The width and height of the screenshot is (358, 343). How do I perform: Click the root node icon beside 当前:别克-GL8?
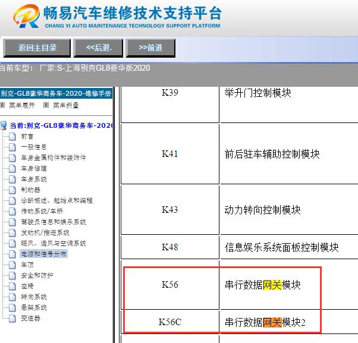(4, 125)
